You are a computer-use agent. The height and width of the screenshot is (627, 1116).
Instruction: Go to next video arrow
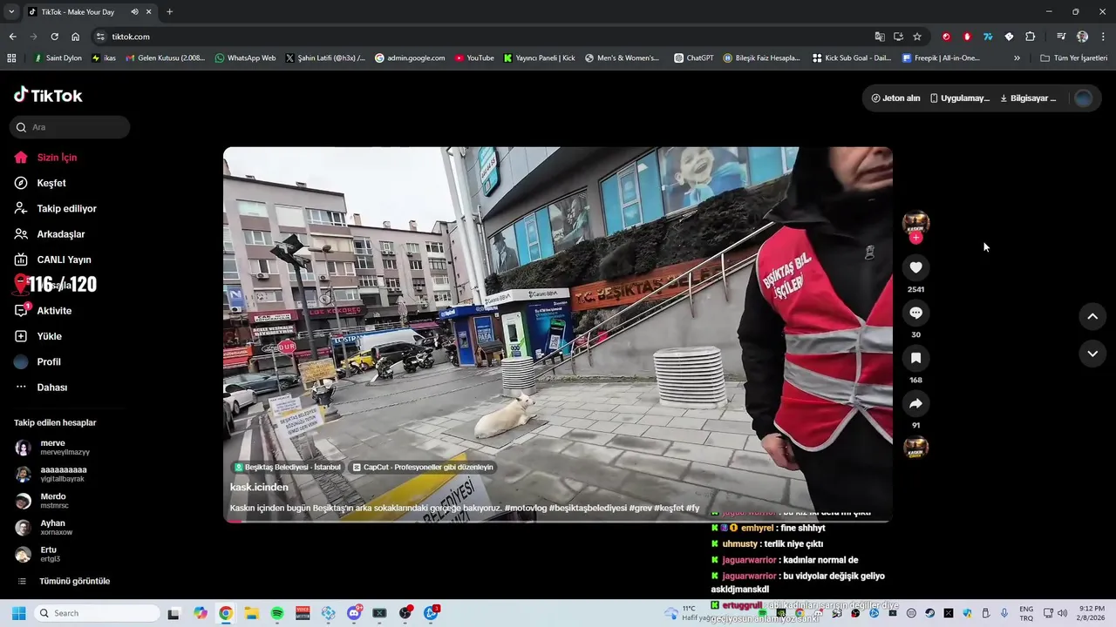(1092, 354)
